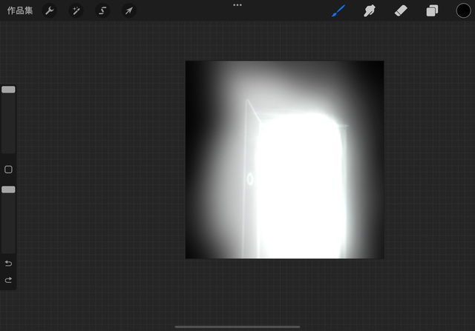
Task: Undo the last action
Action: click(8, 264)
